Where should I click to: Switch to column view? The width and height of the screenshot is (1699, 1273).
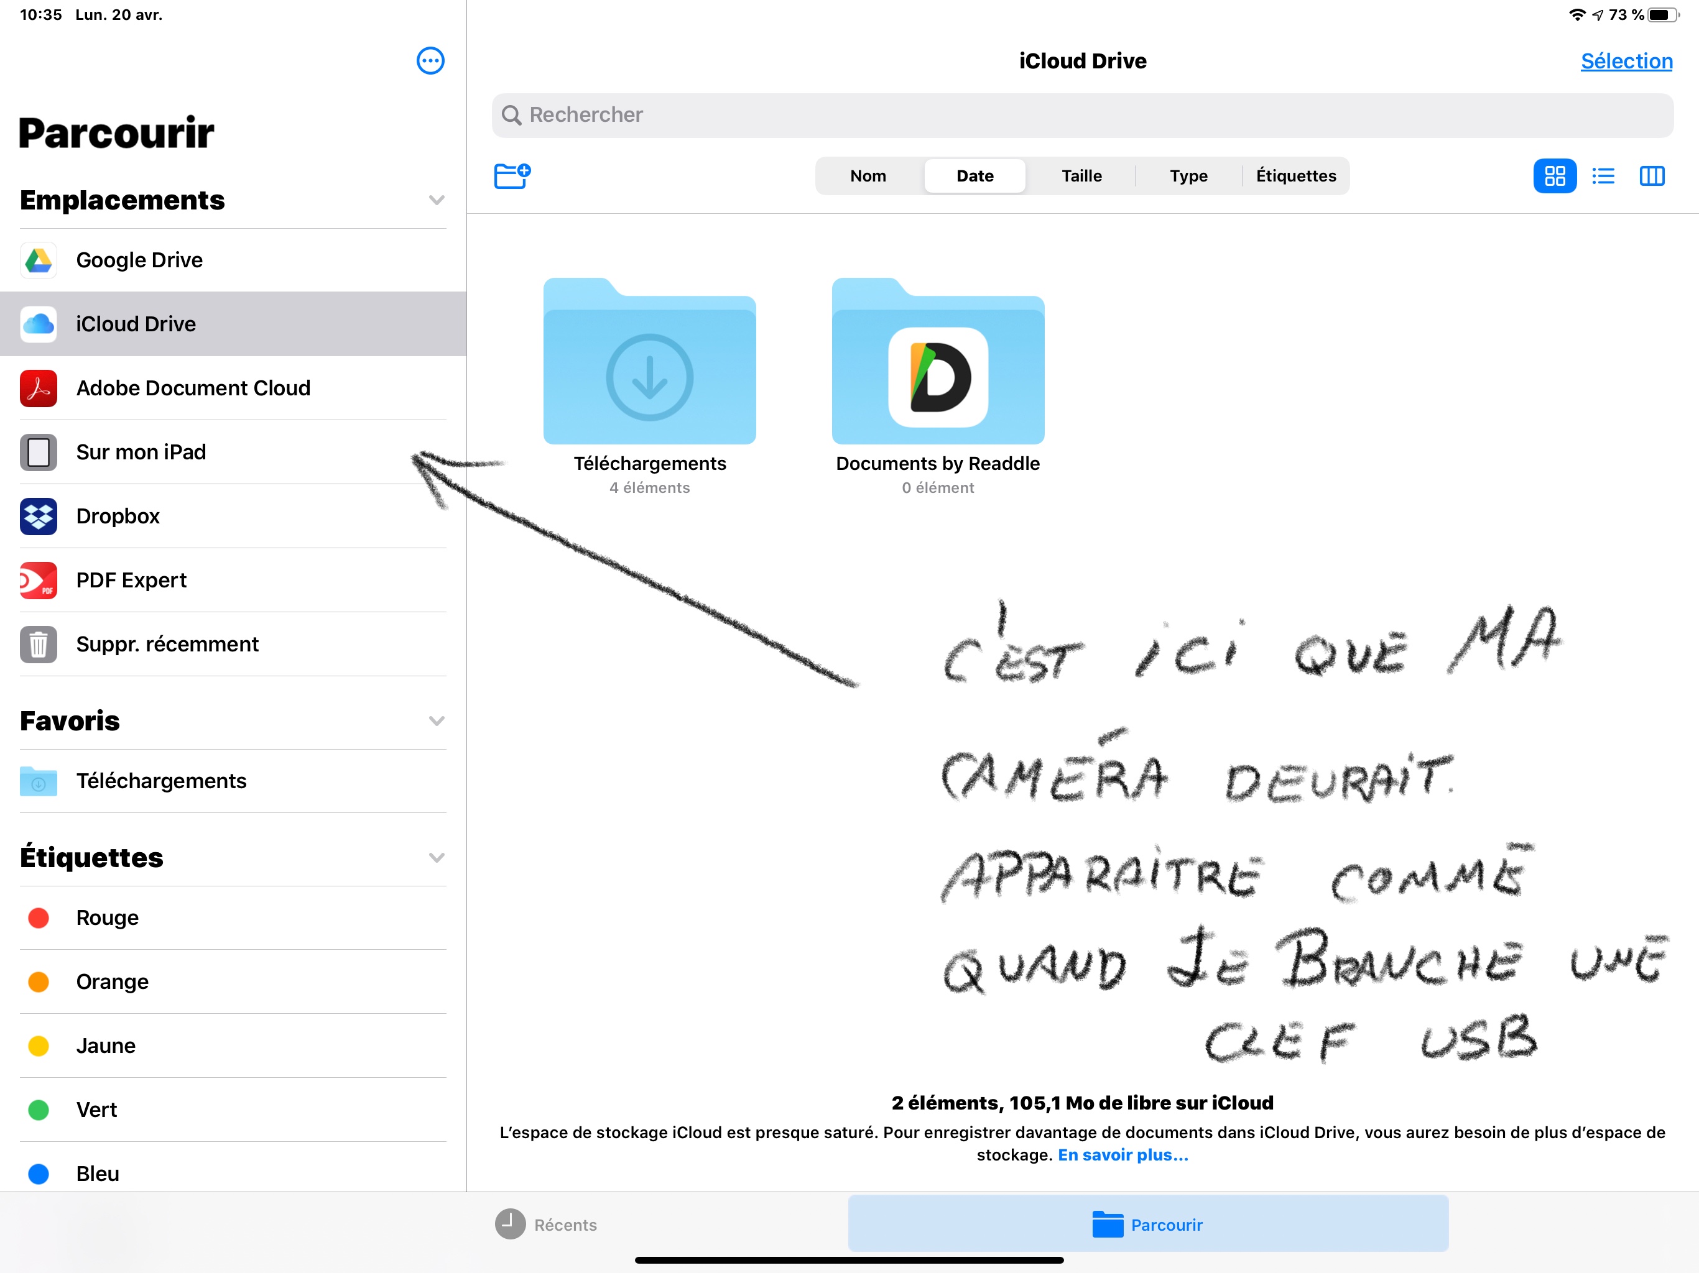[x=1651, y=177]
